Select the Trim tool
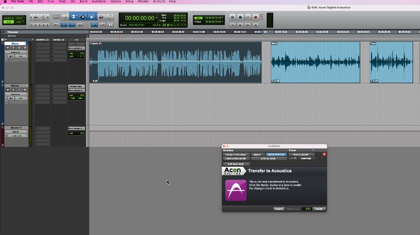This screenshot has height=235, width=420. tap(74, 17)
